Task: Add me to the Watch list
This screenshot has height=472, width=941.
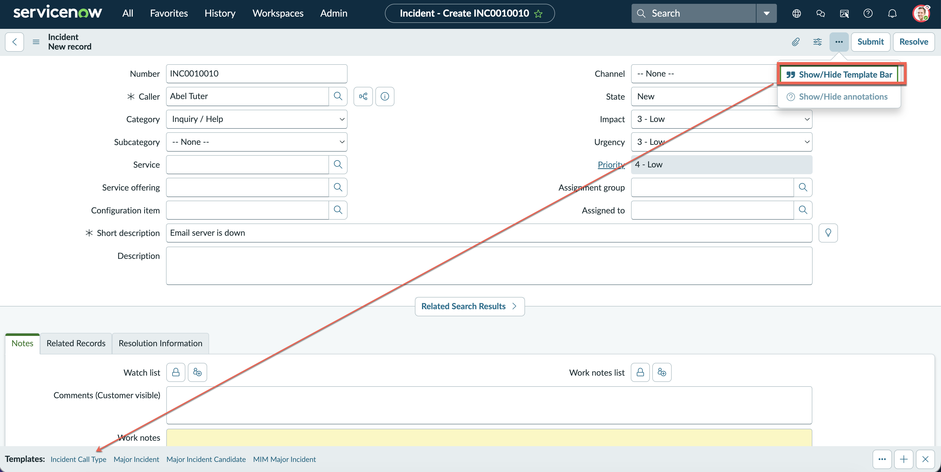Action: tap(197, 372)
